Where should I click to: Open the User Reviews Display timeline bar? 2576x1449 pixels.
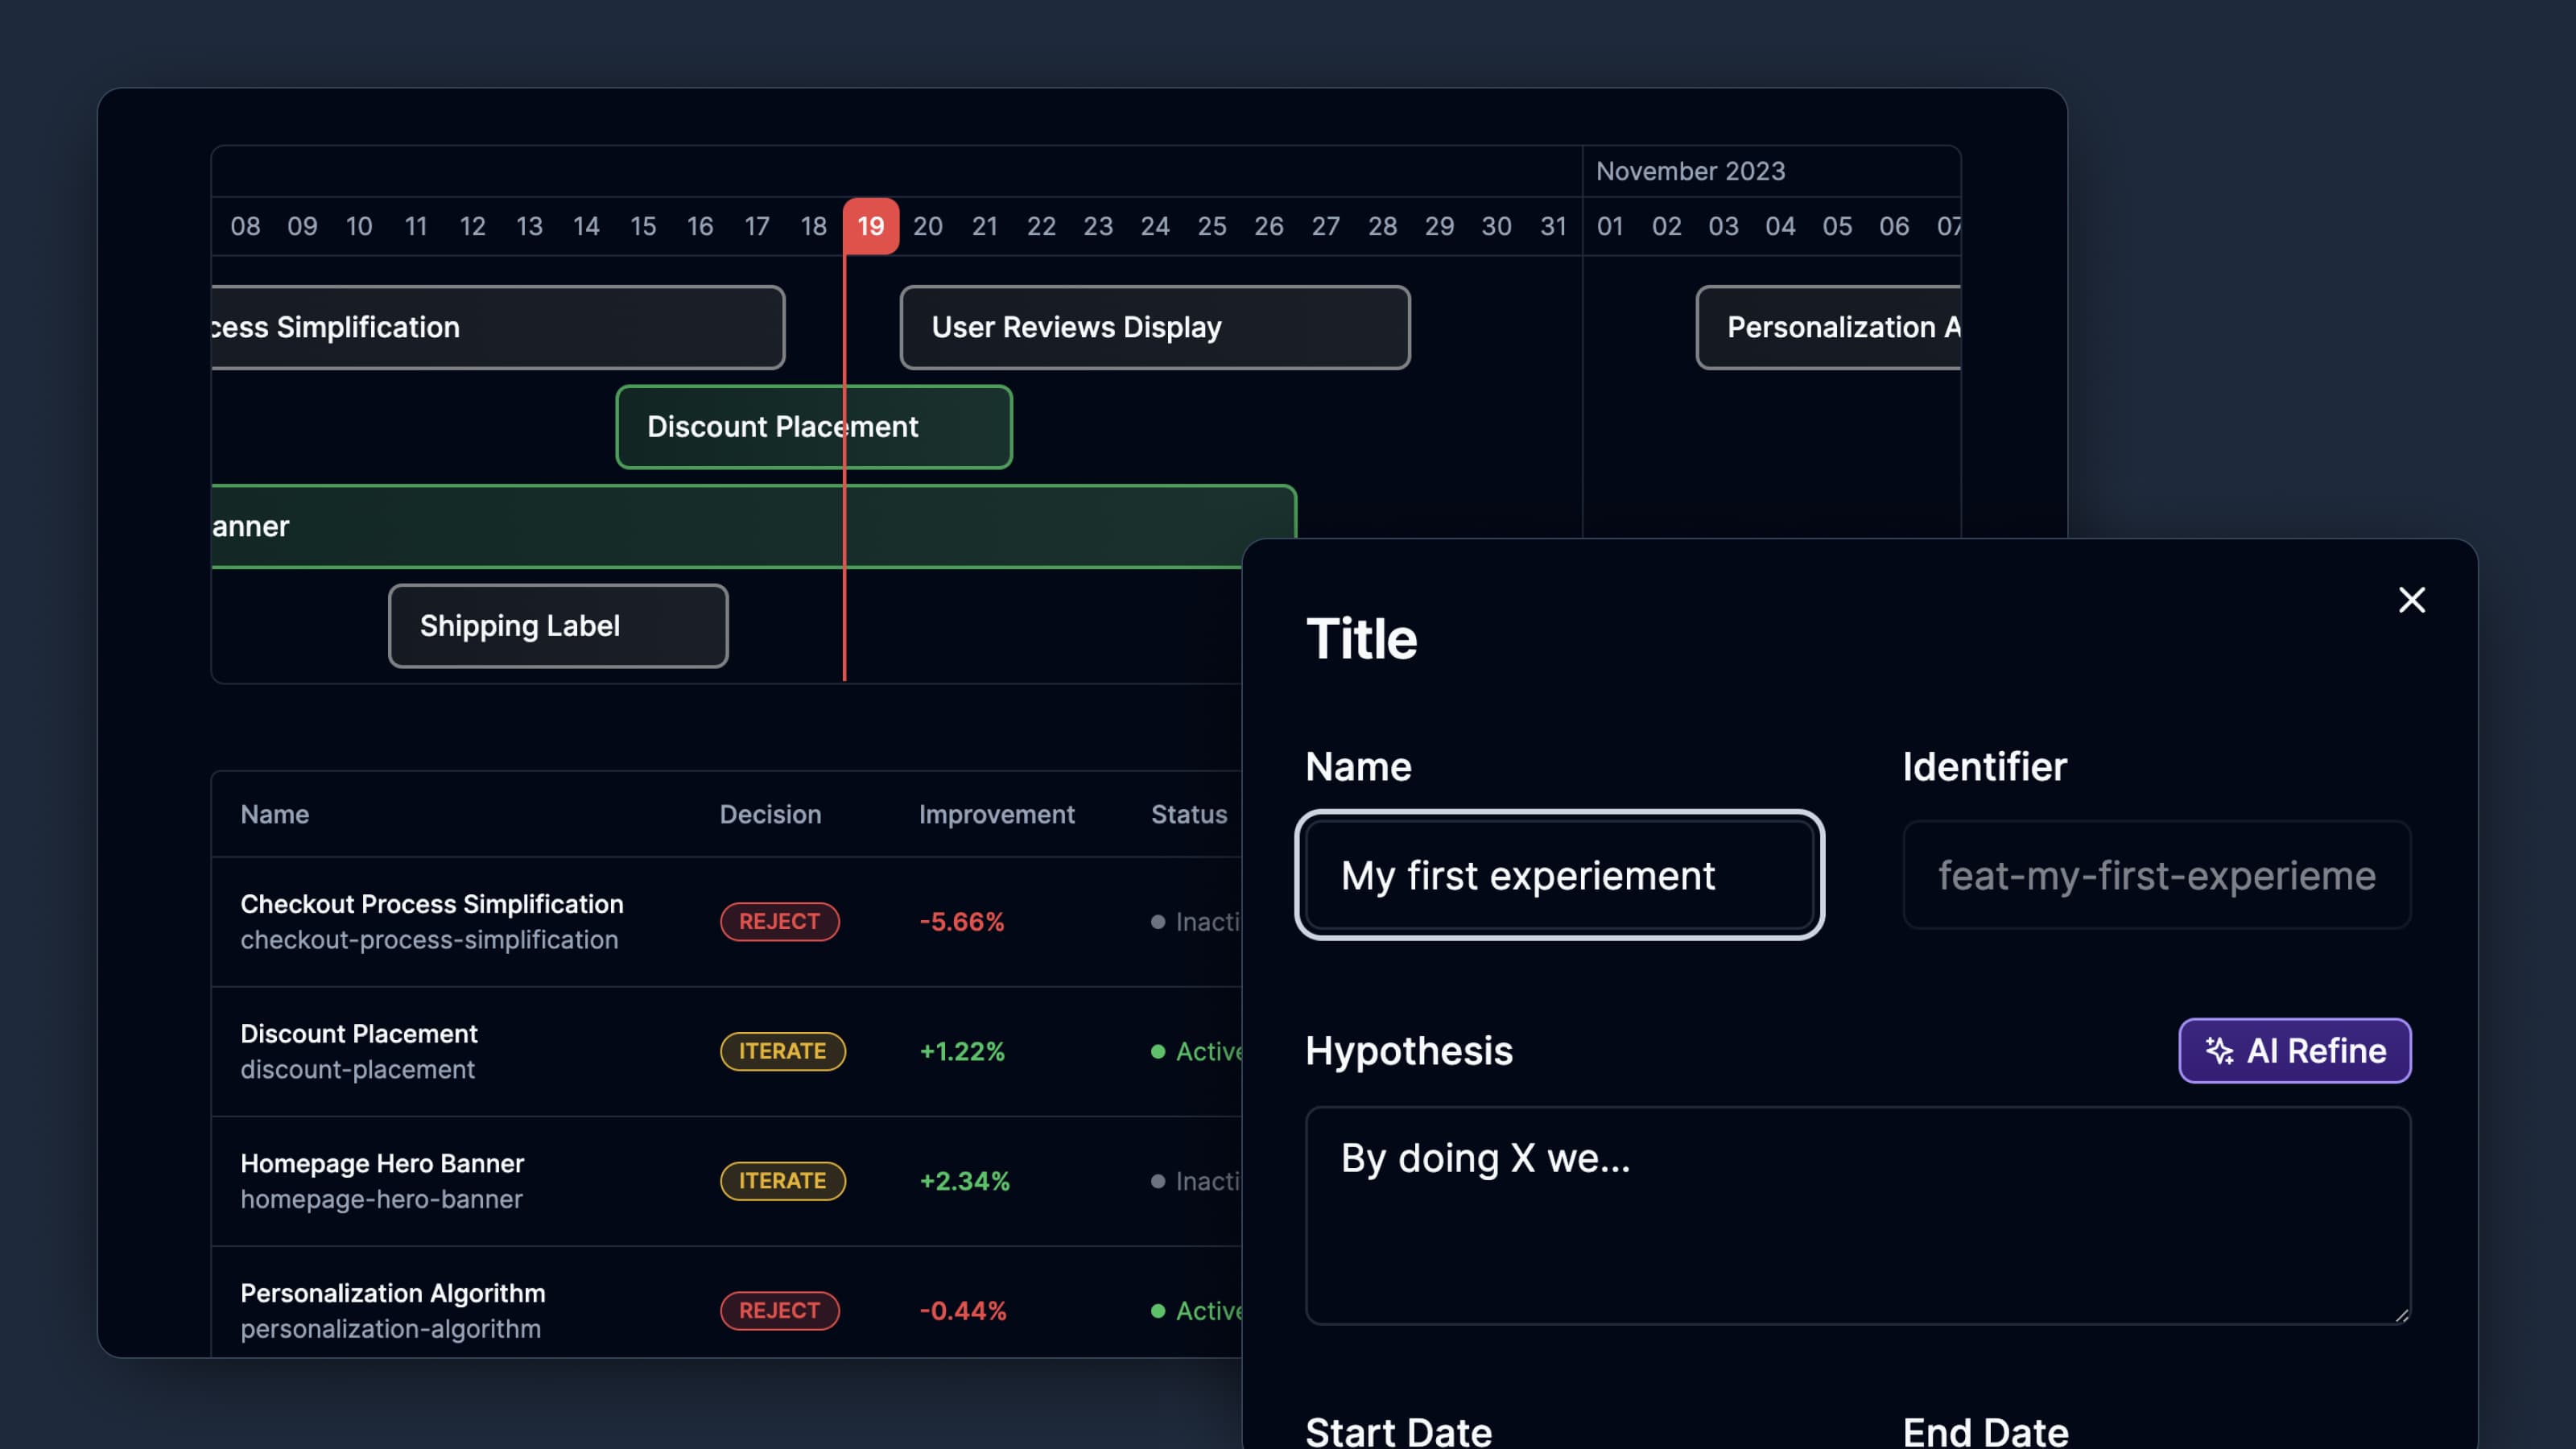click(x=1154, y=327)
